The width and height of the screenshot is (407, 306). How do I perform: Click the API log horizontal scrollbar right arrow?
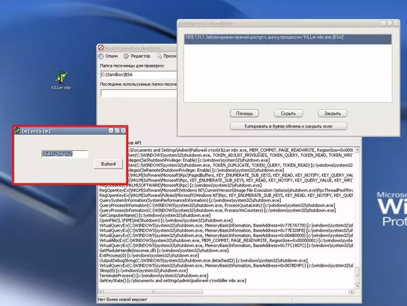pyautogui.click(x=352, y=292)
